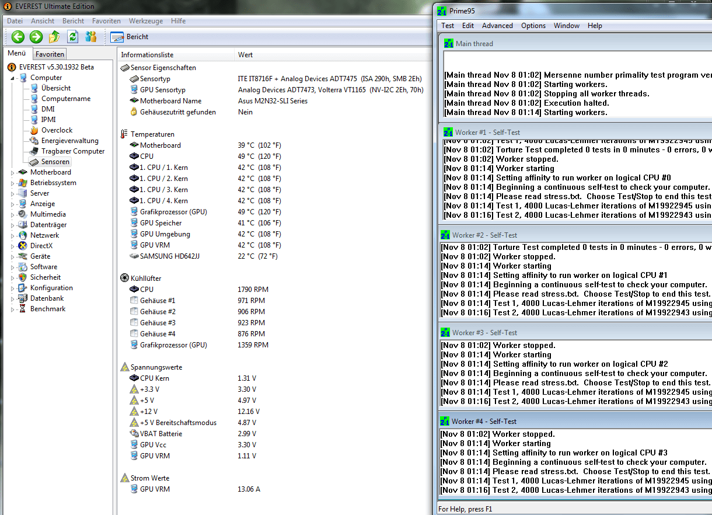
Task: Open the Werkzeuge menu in EVEREST
Action: (146, 21)
